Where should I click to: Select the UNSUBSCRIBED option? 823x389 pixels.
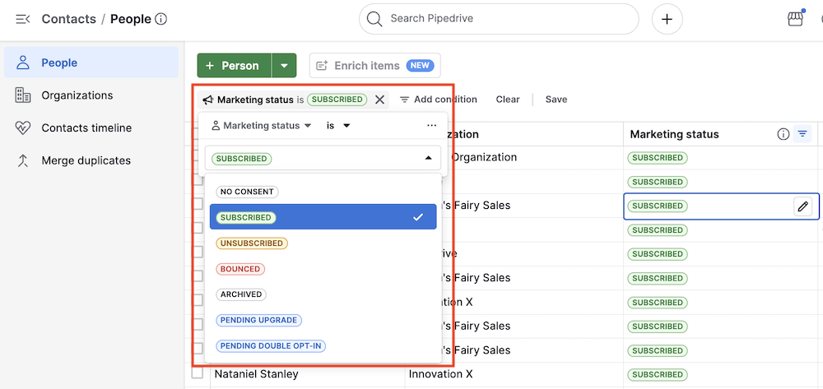252,243
